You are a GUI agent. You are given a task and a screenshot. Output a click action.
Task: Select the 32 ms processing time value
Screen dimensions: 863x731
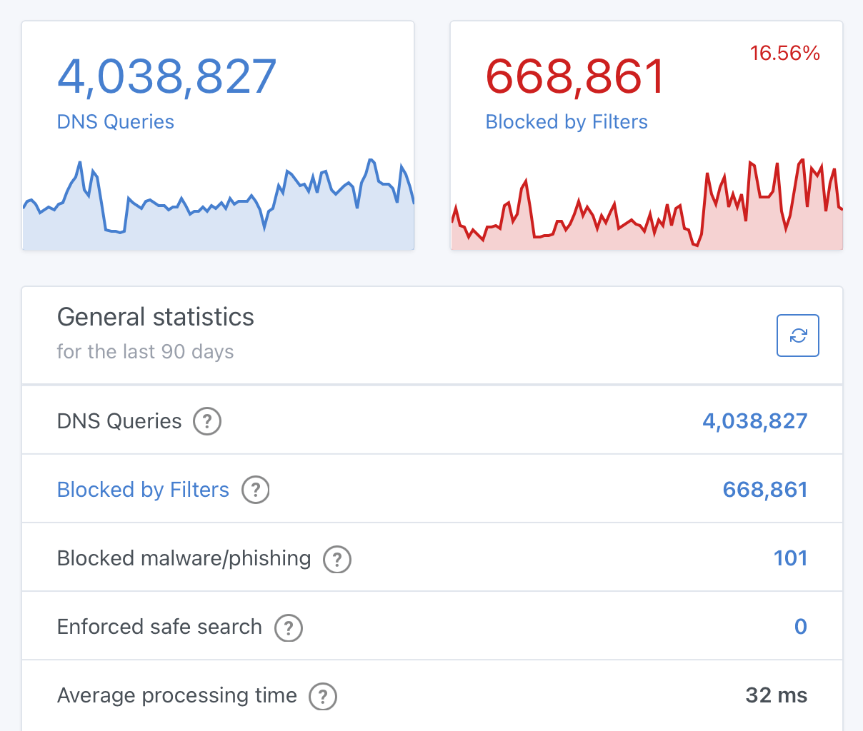pyautogui.click(x=776, y=695)
